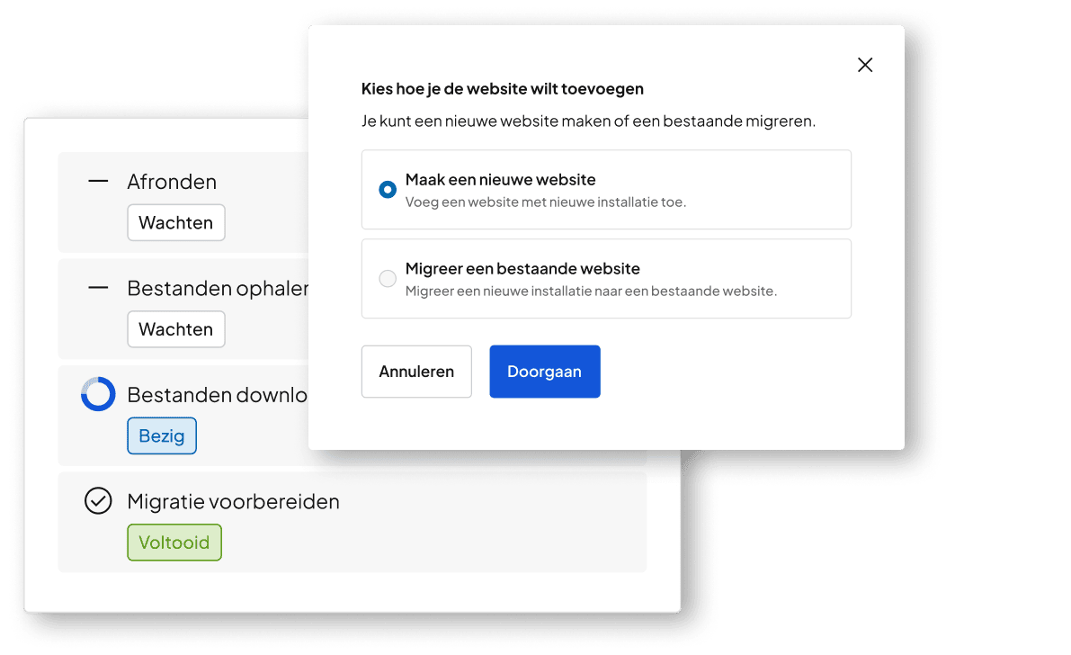The image size is (1071, 655).
Task: Choose the Maak een nieuwe website option card
Action: click(606, 189)
